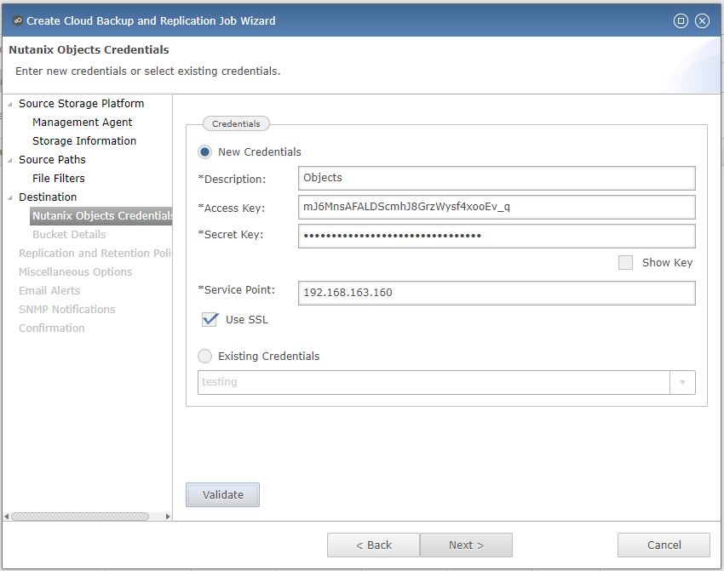This screenshot has height=571, width=724.
Task: Open the Management Agent step
Action: click(82, 123)
